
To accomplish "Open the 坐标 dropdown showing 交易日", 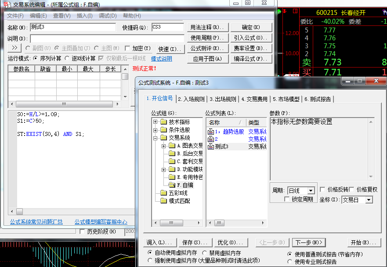I will [369, 200].
